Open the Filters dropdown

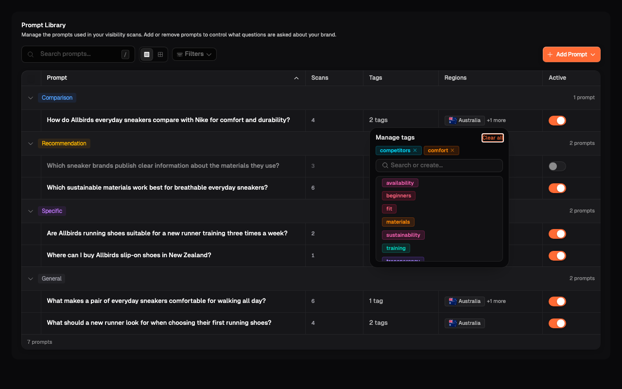(x=194, y=54)
